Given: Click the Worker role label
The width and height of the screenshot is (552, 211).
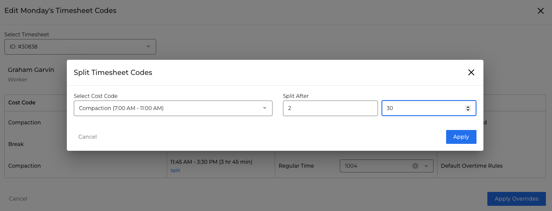Looking at the screenshot, I should [17, 80].
